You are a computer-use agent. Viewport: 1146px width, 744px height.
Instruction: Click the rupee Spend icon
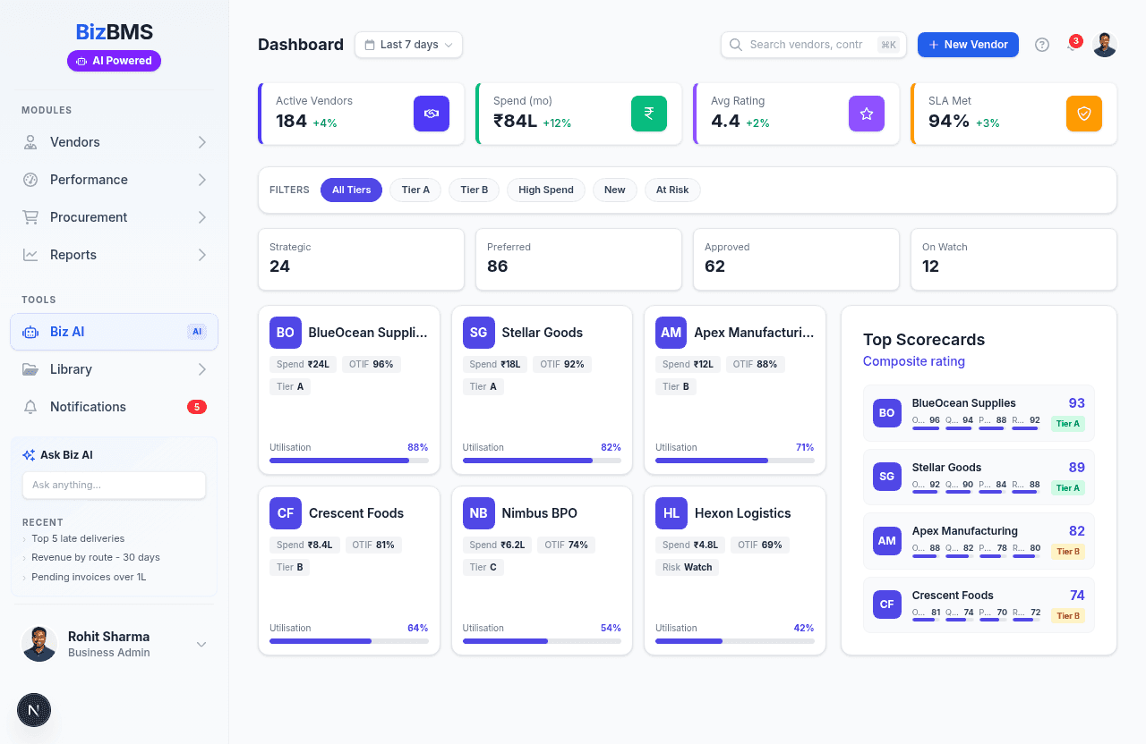coord(648,114)
